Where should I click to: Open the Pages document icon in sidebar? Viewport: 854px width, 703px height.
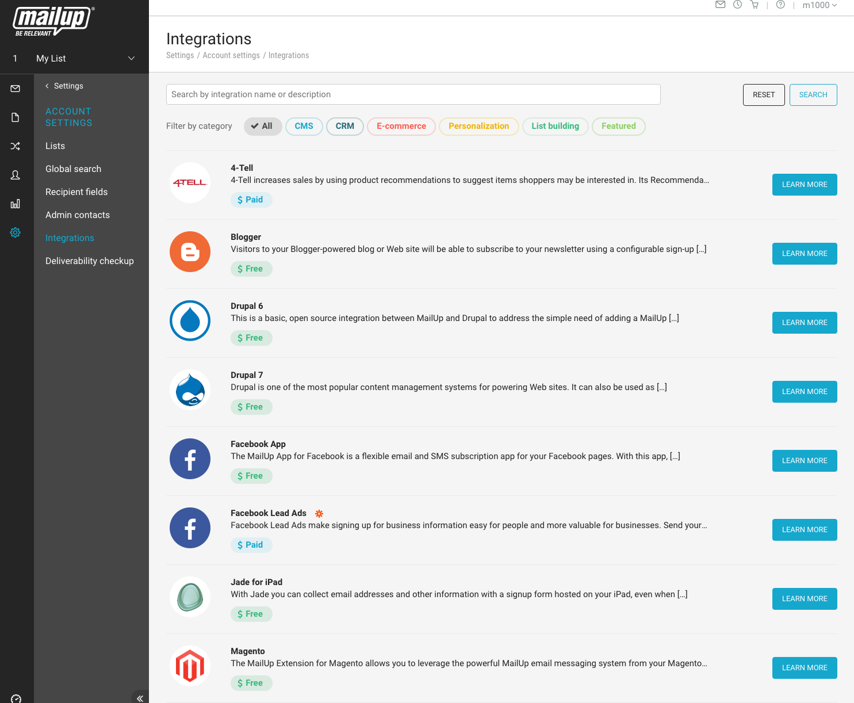(x=16, y=117)
